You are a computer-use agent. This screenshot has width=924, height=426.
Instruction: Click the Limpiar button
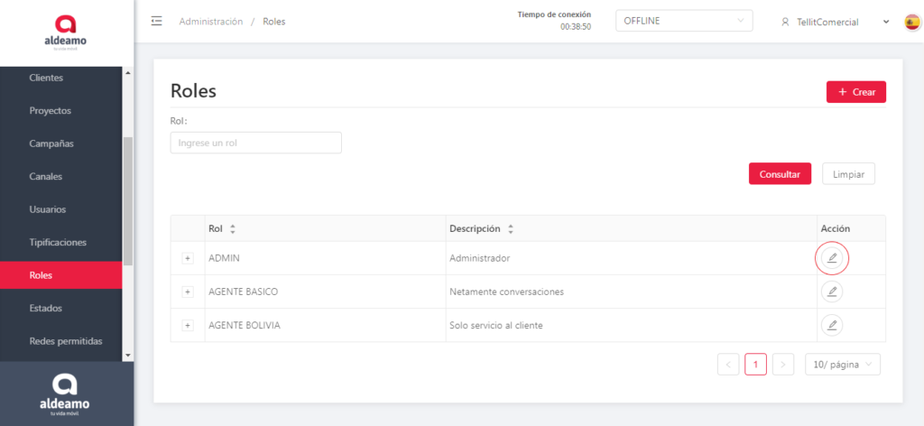click(848, 174)
